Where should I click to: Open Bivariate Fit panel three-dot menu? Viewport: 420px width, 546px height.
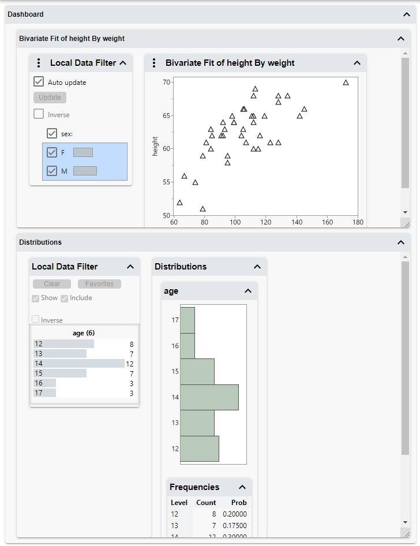pyautogui.click(x=153, y=63)
